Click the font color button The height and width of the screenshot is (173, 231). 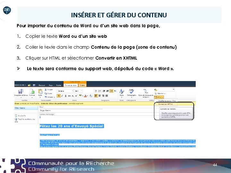[x=86, y=96]
